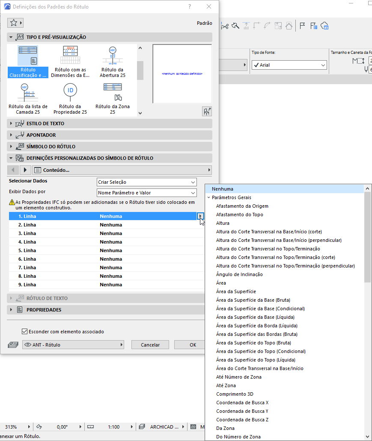
Task: Click the magnifier adjust tool icon
Action: point(235,26)
